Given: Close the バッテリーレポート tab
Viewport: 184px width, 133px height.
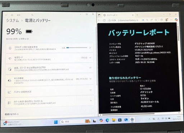Looking at the screenshot, I should click(x=133, y=15).
